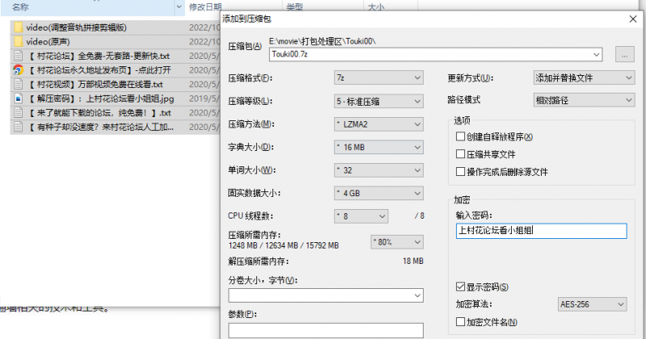Click the image file icon for 解压密码 jpg
The height and width of the screenshot is (339, 646).
tap(19, 98)
